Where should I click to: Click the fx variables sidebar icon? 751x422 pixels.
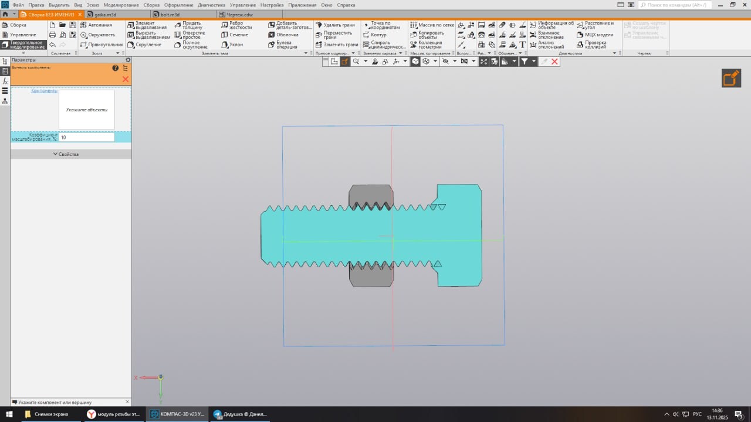(5, 81)
